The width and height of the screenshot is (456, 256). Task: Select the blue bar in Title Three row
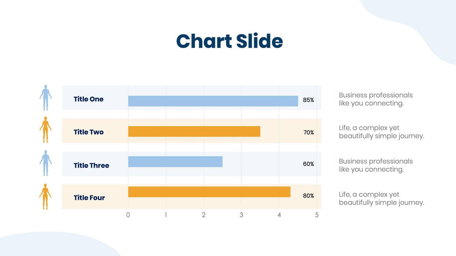click(175, 162)
